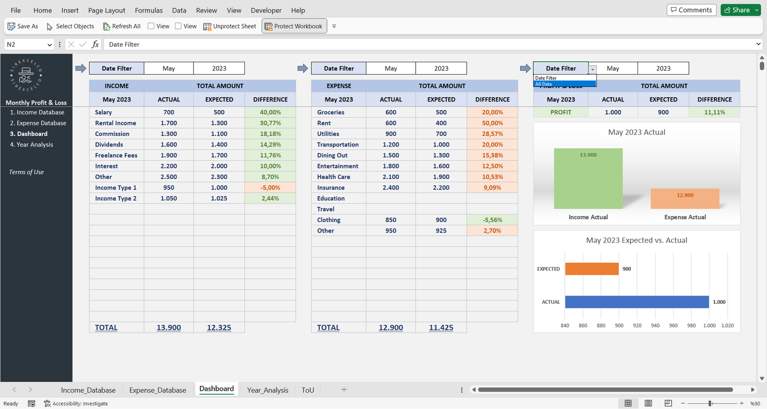Viewport: 767px width, 409px height.
Task: Open Accessibility Investigate in the status bar
Action: [76, 403]
